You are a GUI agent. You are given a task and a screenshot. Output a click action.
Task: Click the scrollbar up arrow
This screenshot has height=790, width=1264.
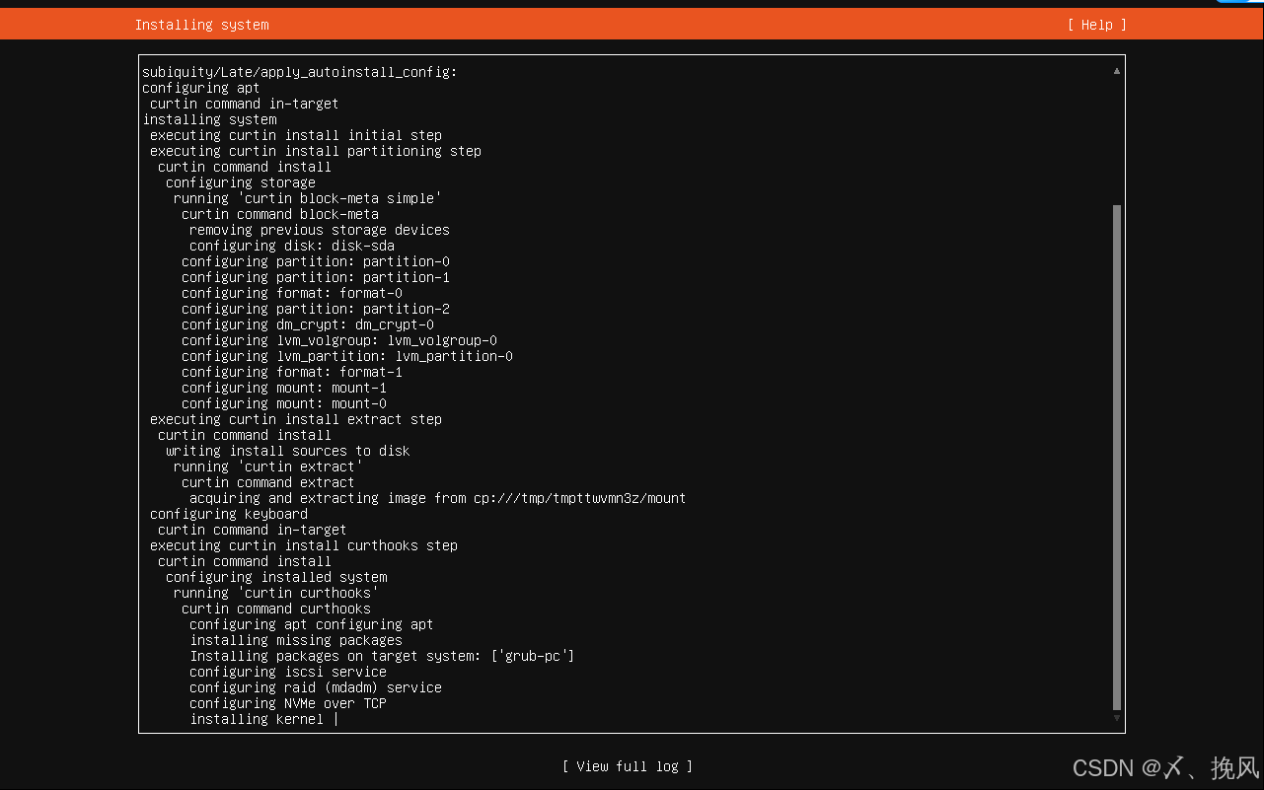click(1116, 70)
